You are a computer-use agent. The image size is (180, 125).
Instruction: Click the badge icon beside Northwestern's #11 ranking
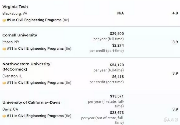[4, 83]
